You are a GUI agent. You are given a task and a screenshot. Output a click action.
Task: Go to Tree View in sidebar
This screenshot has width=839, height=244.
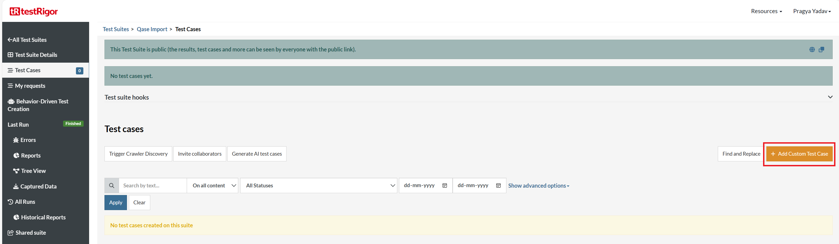point(33,171)
